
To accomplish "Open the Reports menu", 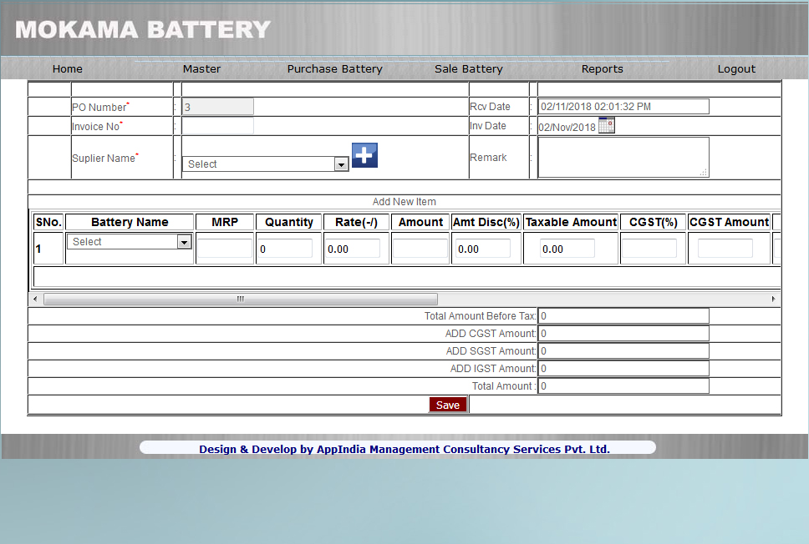I will [x=602, y=69].
